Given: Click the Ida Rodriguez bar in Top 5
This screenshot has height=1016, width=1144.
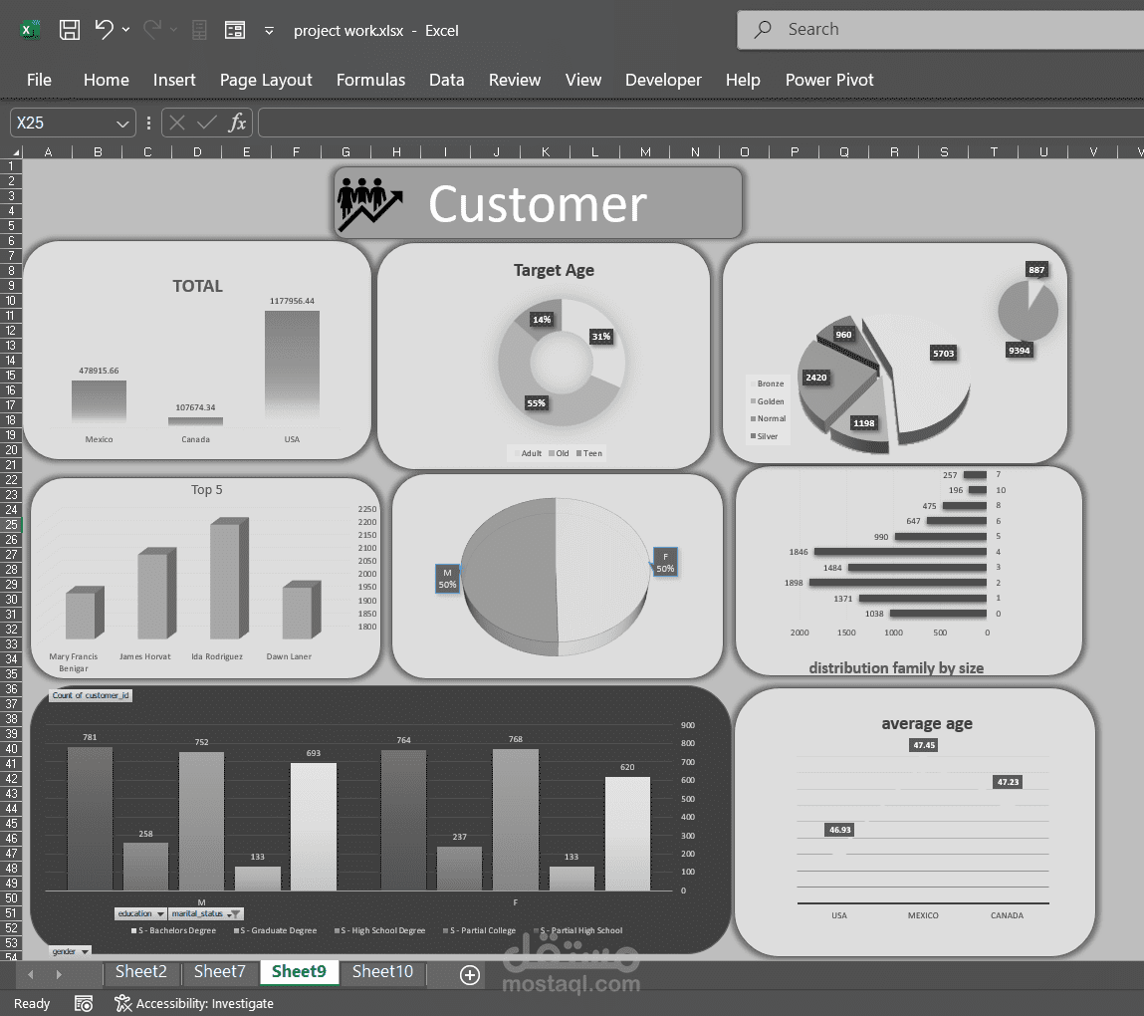Looking at the screenshot, I should (x=228, y=580).
